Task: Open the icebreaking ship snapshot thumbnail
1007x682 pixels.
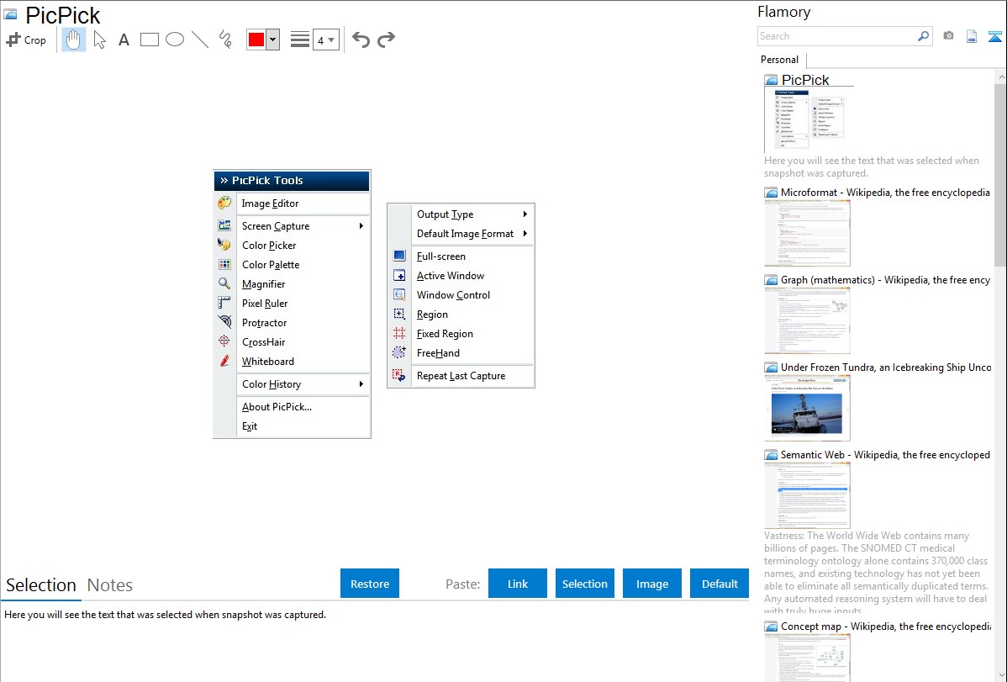Action: 807,409
